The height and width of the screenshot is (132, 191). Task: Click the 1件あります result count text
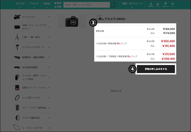pyautogui.click(x=116, y=91)
